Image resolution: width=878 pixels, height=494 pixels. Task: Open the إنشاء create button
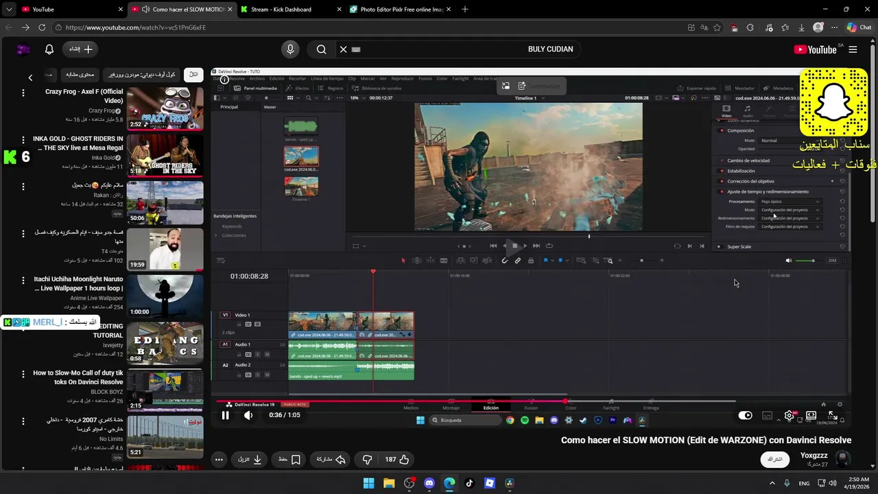pos(80,49)
